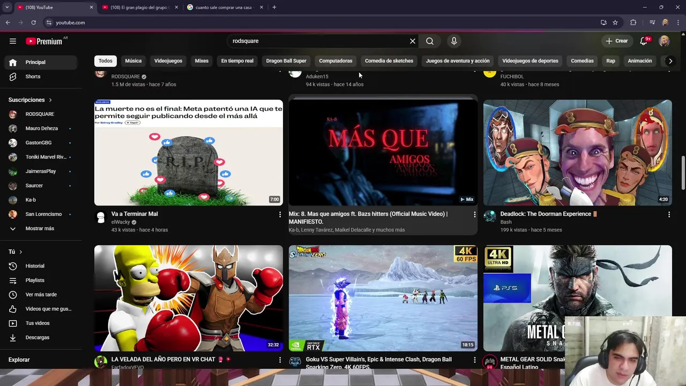
Task: Open Bash channel name link
Action: [506, 222]
